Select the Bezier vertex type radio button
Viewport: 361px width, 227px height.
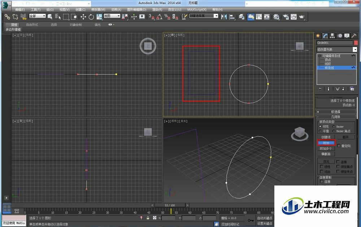tap(334, 126)
